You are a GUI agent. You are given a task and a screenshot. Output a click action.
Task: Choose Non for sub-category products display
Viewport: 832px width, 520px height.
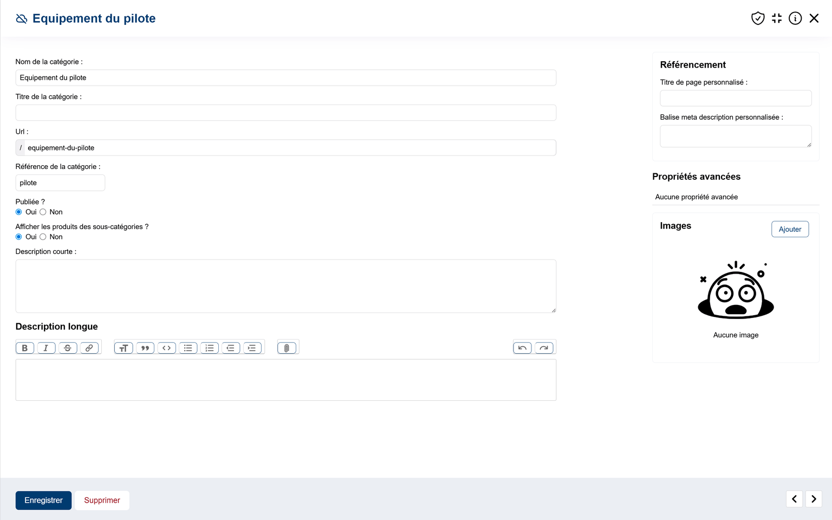[x=43, y=237]
